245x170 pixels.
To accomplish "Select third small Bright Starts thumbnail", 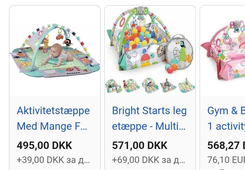I will tap(150, 86).
